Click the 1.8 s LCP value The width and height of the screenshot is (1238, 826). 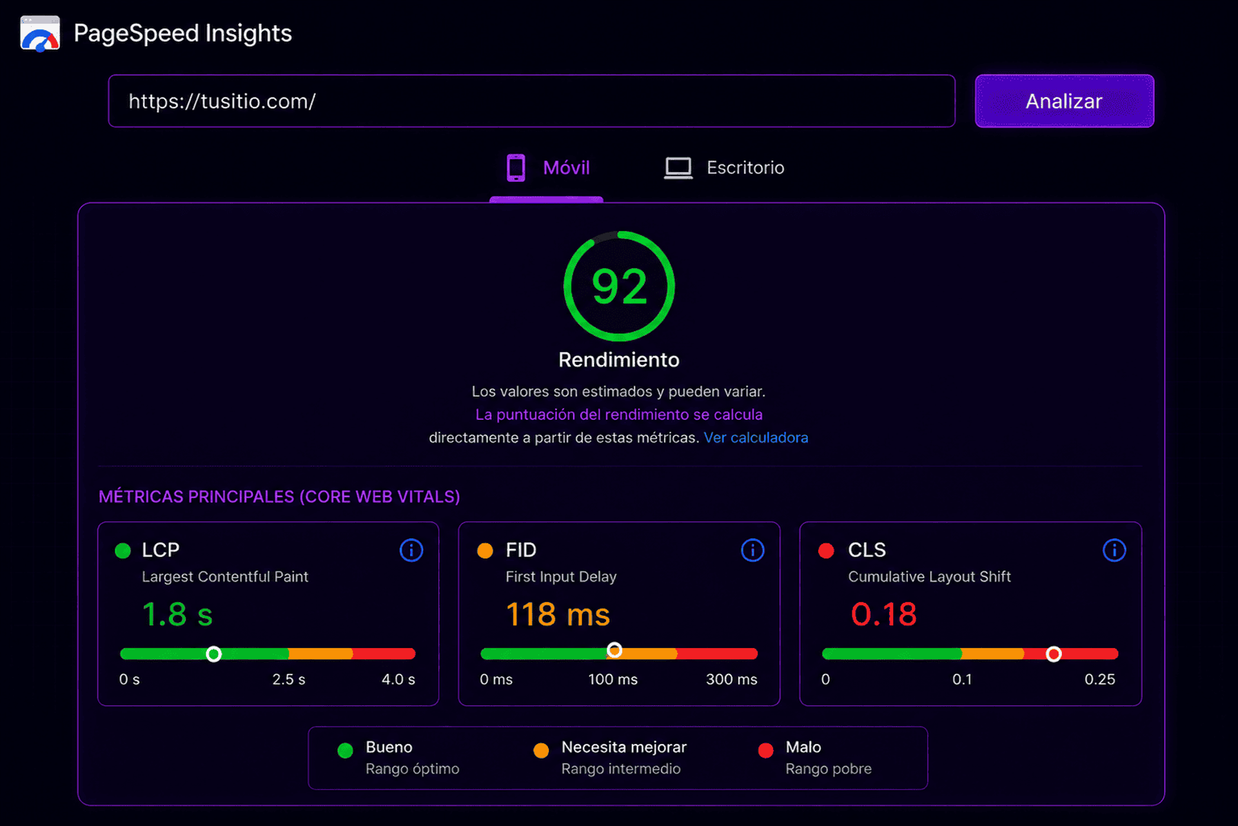[177, 614]
